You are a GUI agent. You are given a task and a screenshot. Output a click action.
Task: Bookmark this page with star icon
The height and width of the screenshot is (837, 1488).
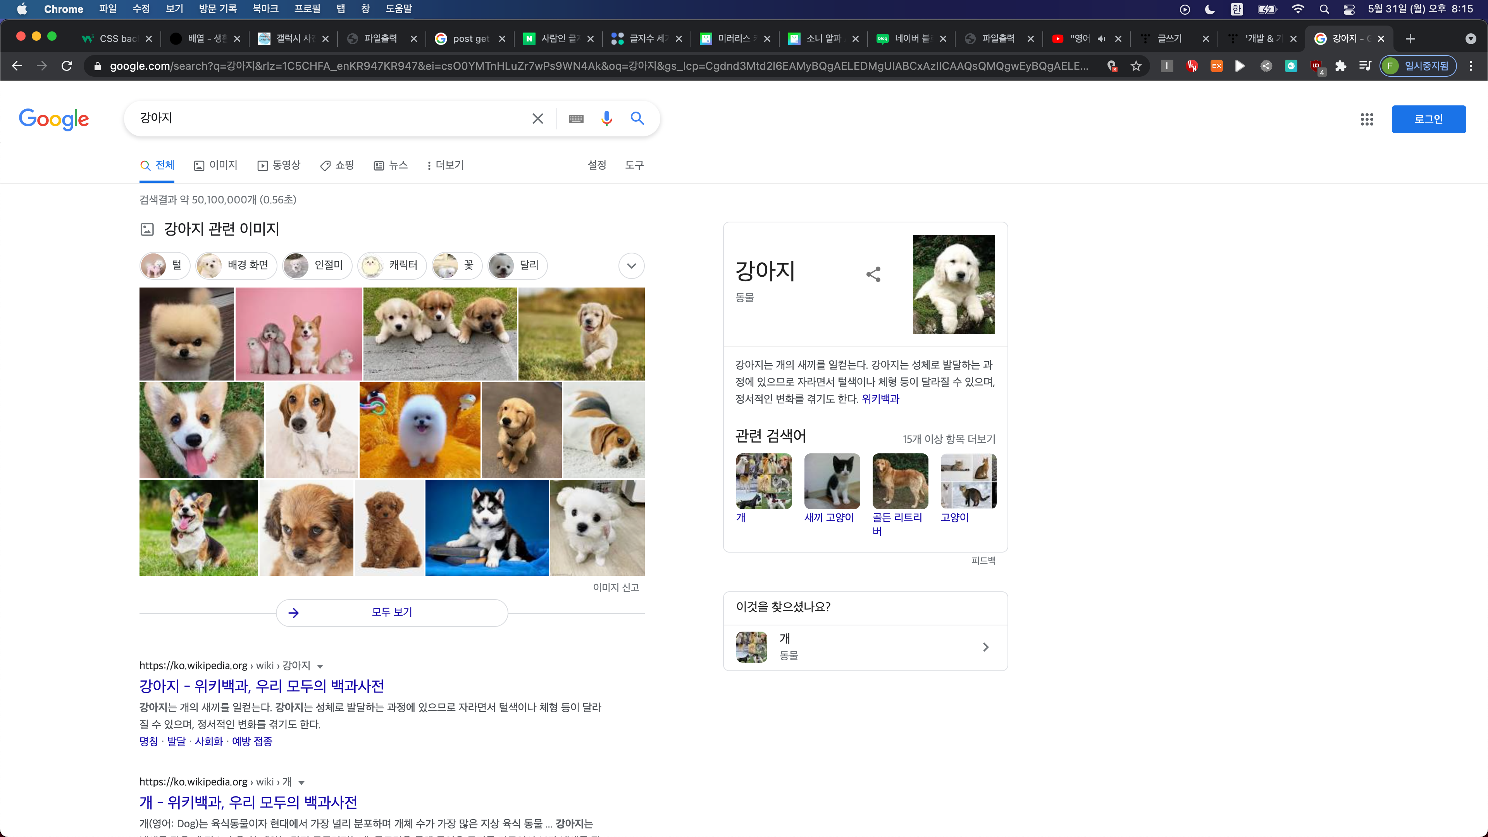pos(1136,66)
